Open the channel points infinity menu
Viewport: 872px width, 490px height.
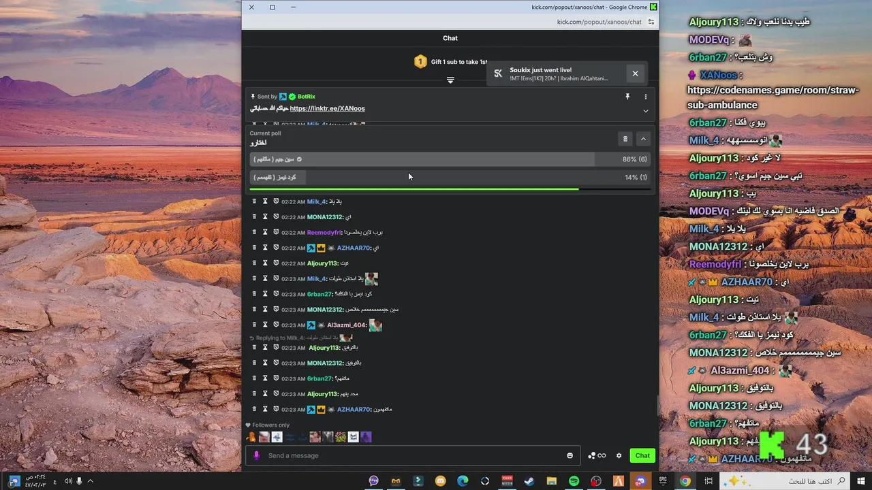[597, 455]
